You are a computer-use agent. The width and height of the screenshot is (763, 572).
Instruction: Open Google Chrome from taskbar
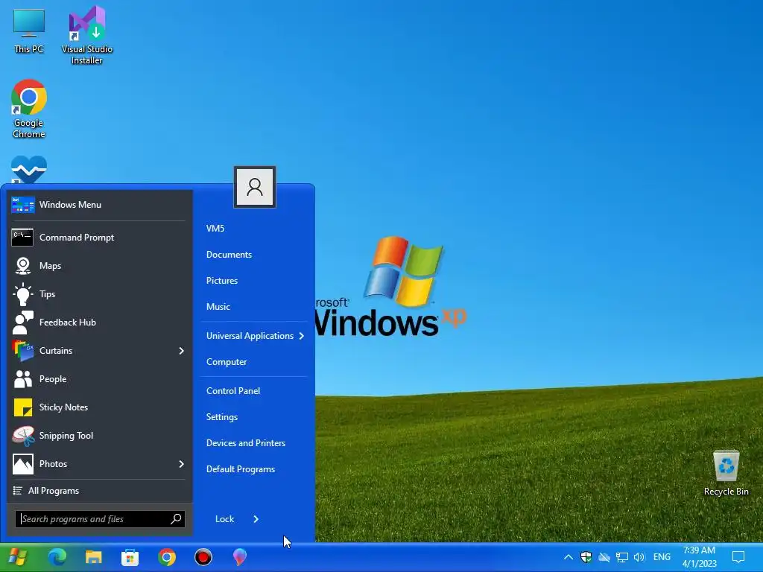tap(167, 557)
